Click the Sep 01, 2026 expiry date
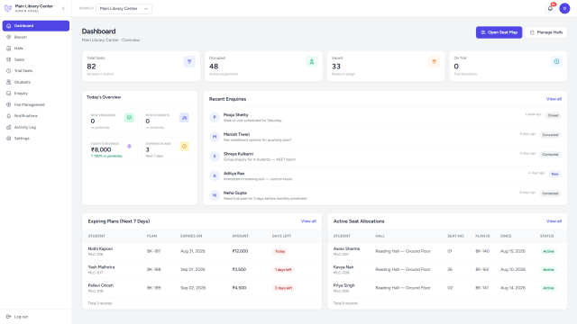Image resolution: width=577 pixels, height=324 pixels. pyautogui.click(x=193, y=270)
